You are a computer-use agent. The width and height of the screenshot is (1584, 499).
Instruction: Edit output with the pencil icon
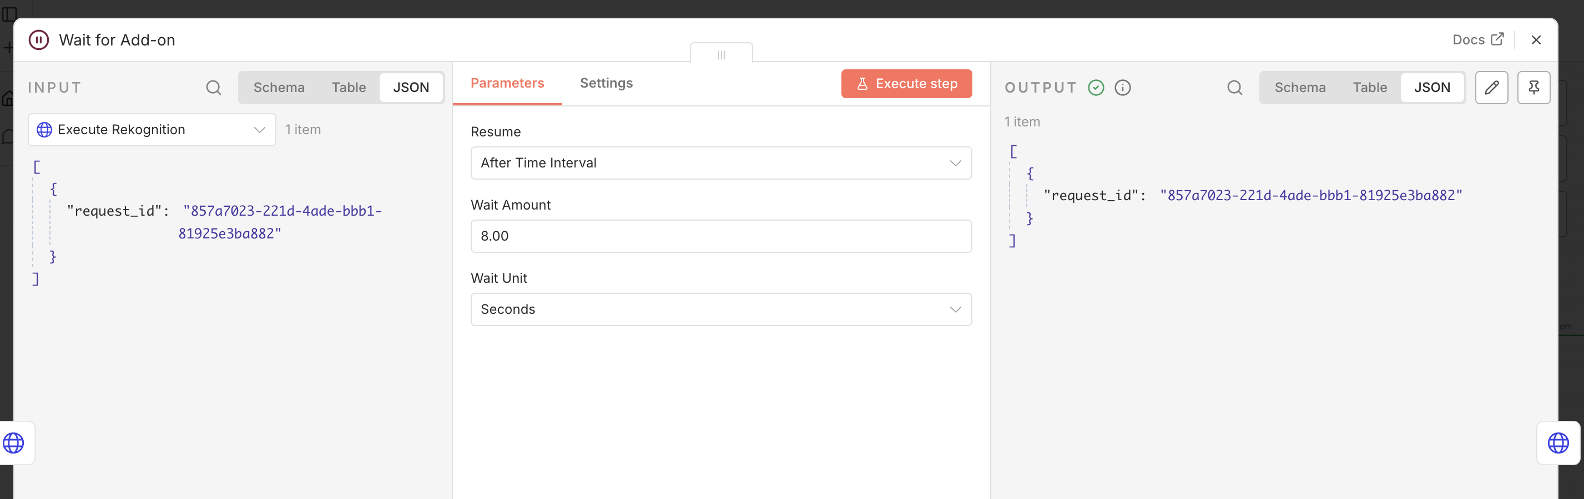pyautogui.click(x=1492, y=88)
